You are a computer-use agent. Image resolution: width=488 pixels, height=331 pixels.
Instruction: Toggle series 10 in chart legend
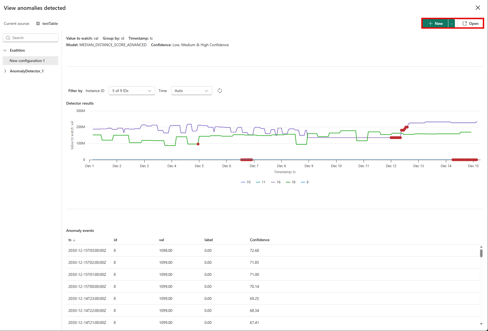(246, 182)
